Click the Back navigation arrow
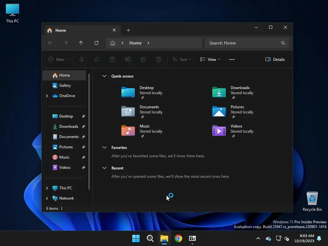The image size is (328, 246). 50,43
